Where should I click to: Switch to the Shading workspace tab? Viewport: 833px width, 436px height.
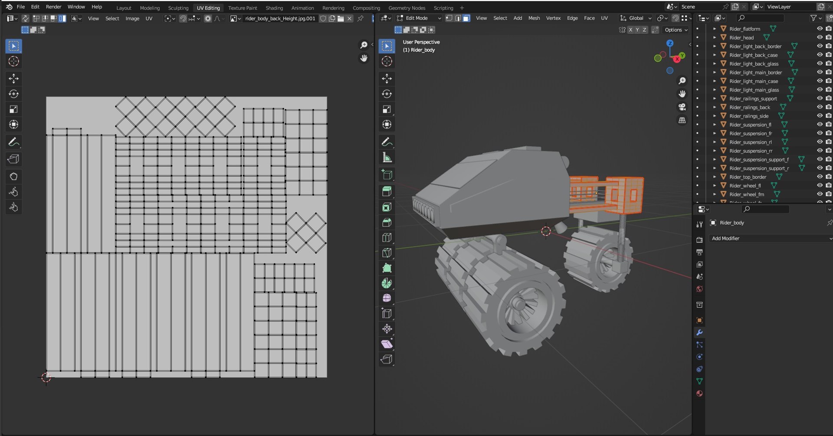[x=274, y=8]
